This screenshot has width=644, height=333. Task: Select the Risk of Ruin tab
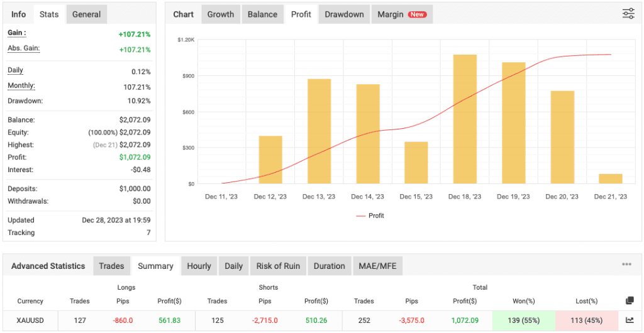(x=278, y=266)
